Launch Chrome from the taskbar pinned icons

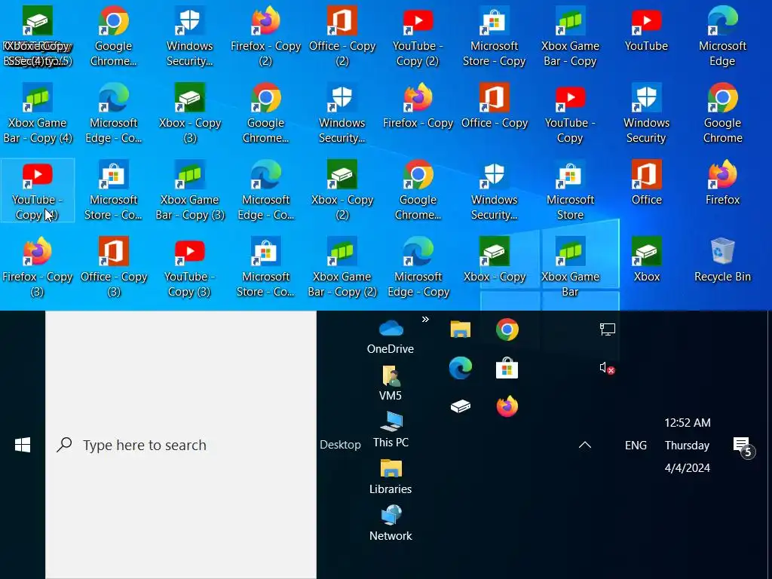point(507,329)
